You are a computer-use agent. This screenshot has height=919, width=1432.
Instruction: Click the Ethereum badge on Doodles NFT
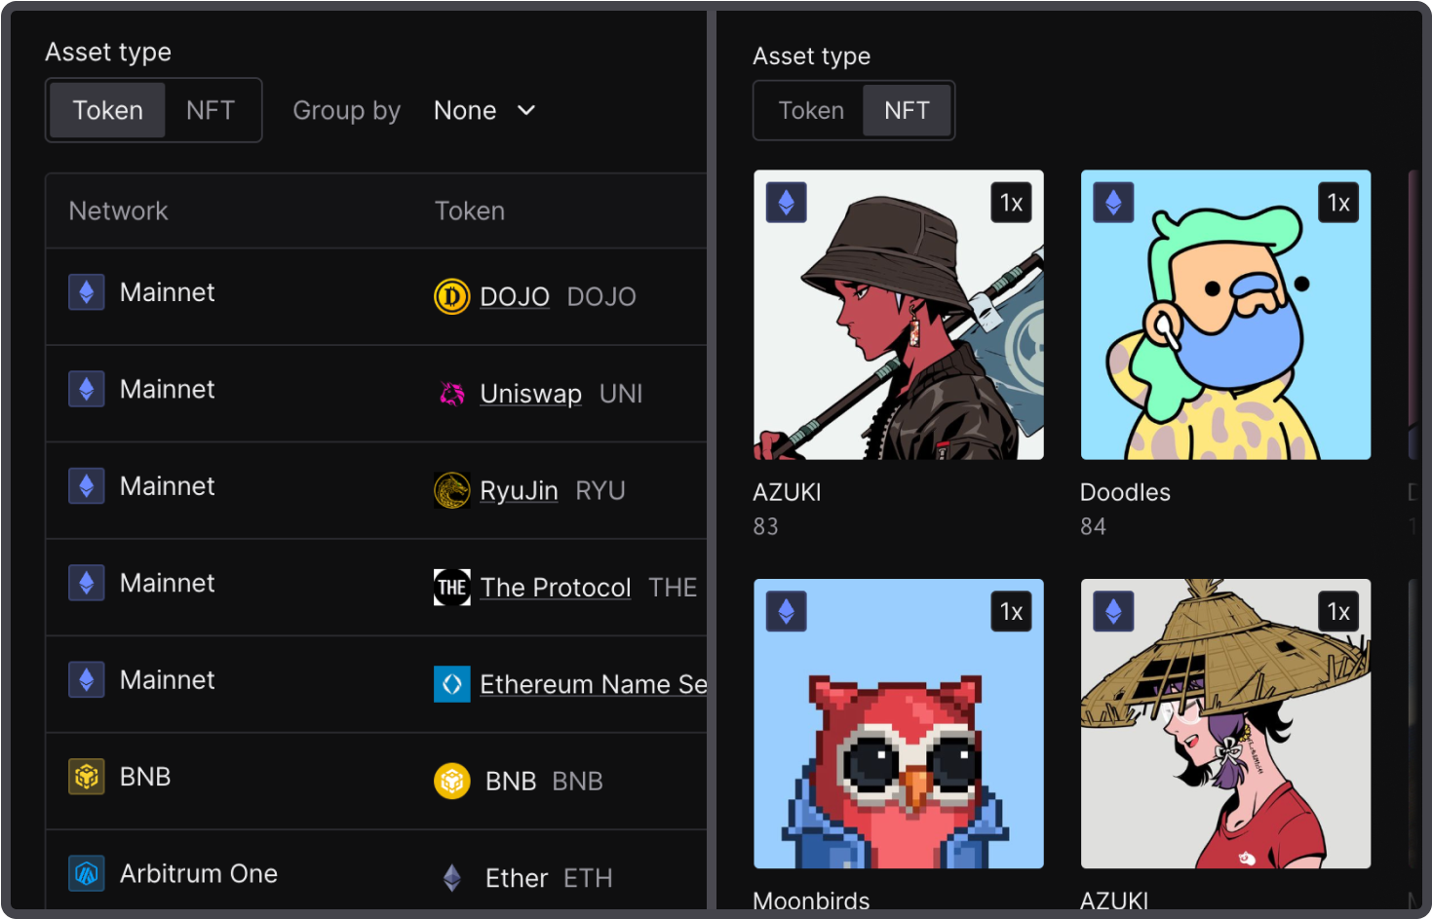tap(1113, 203)
